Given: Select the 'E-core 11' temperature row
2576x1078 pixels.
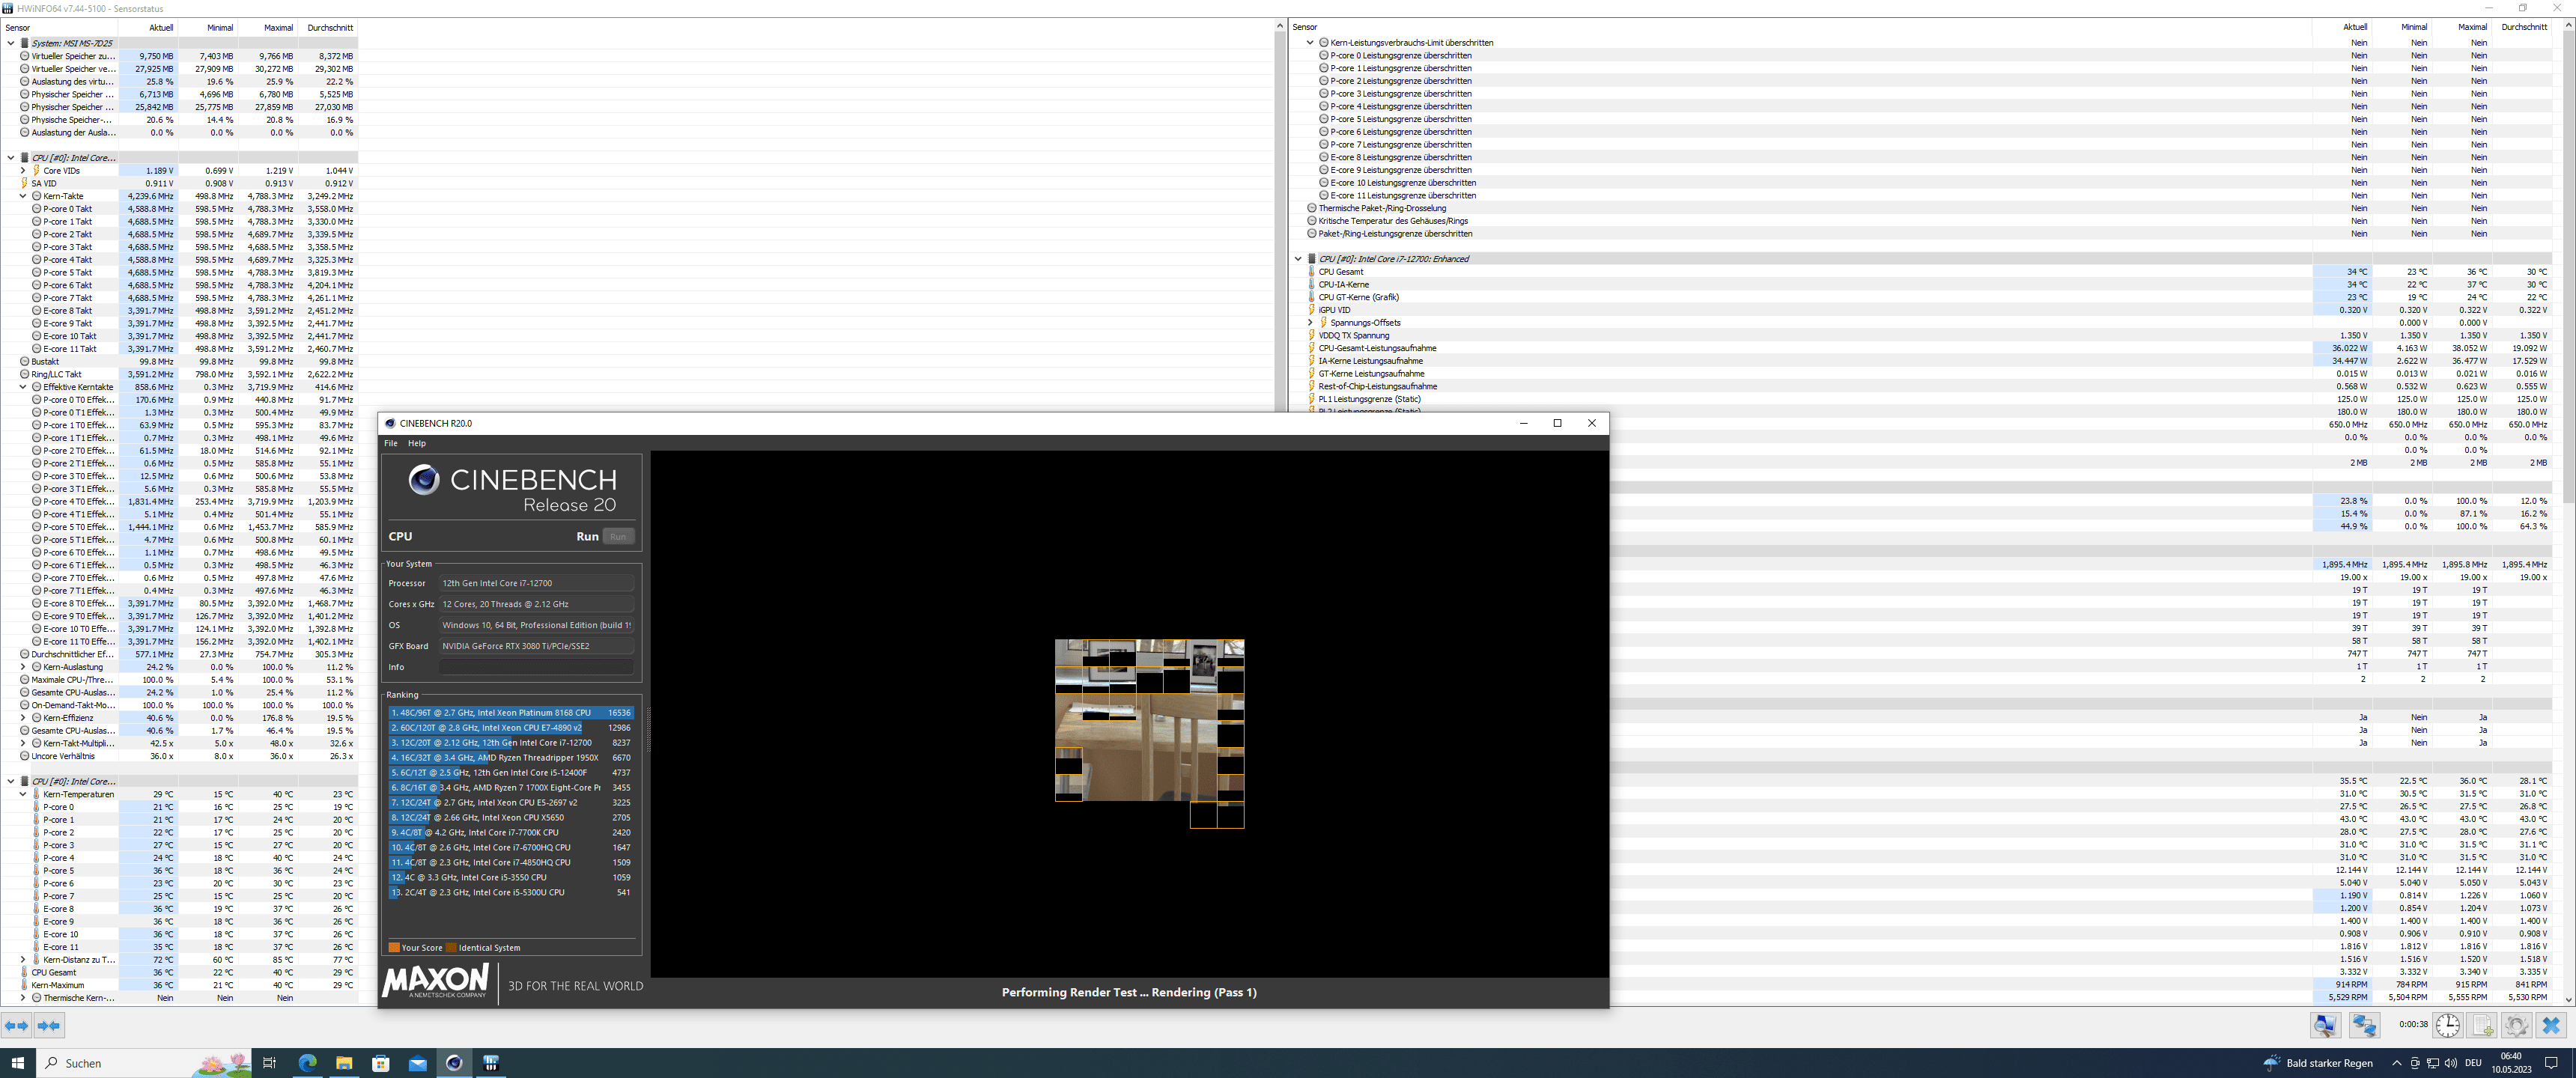Looking at the screenshot, I should [x=179, y=947].
